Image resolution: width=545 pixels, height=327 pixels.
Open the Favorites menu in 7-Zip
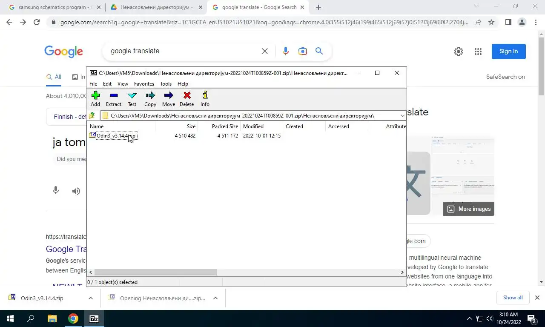pos(144,84)
